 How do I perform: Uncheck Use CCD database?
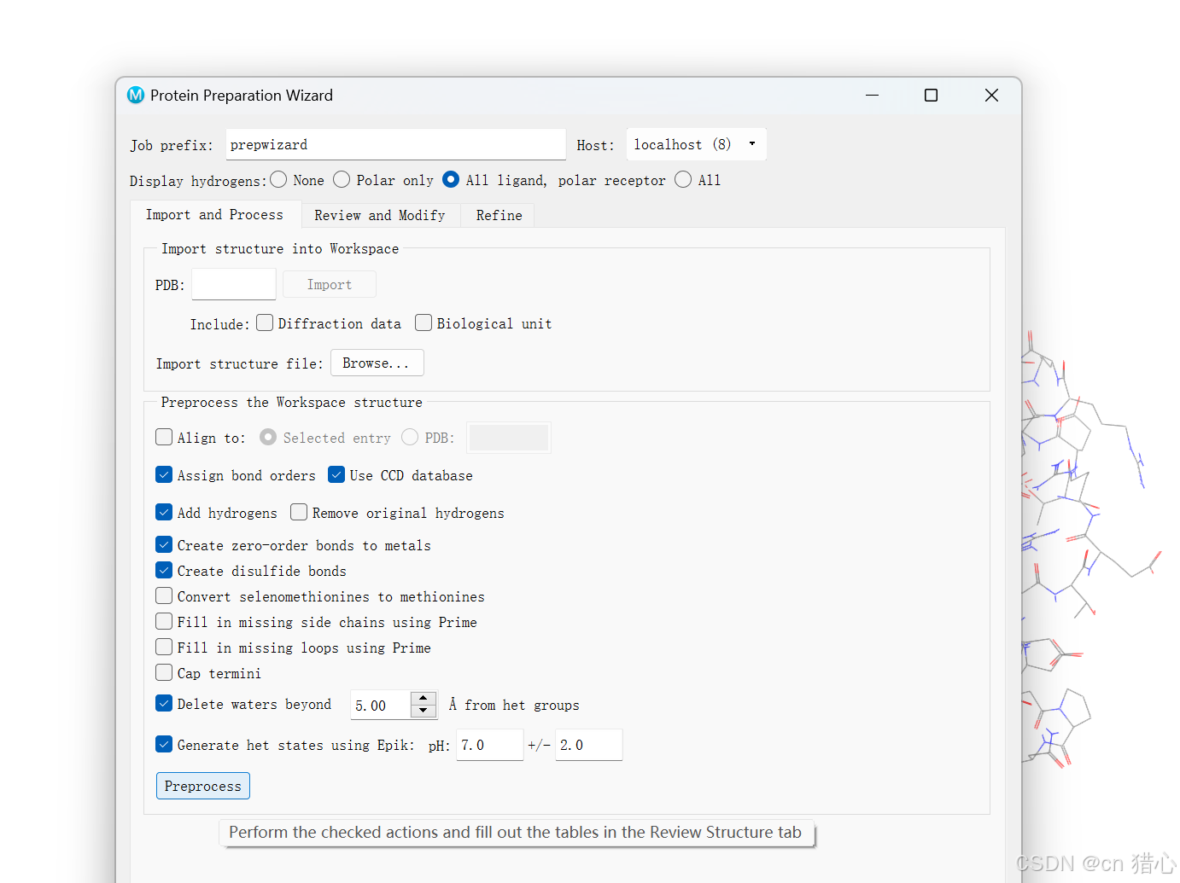(336, 474)
